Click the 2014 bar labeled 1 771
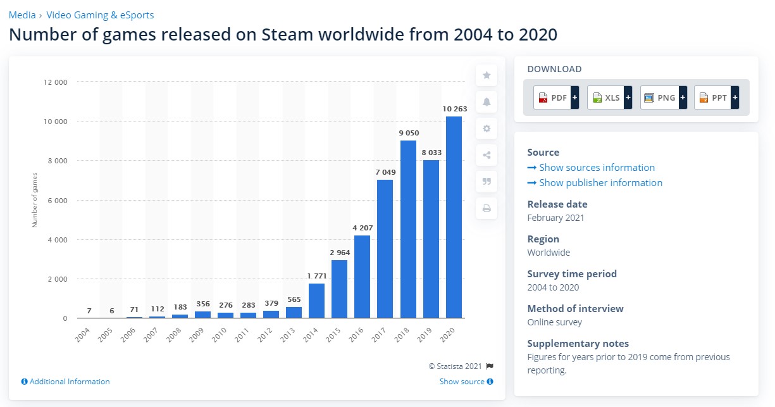The height and width of the screenshot is (407, 775). (x=316, y=301)
